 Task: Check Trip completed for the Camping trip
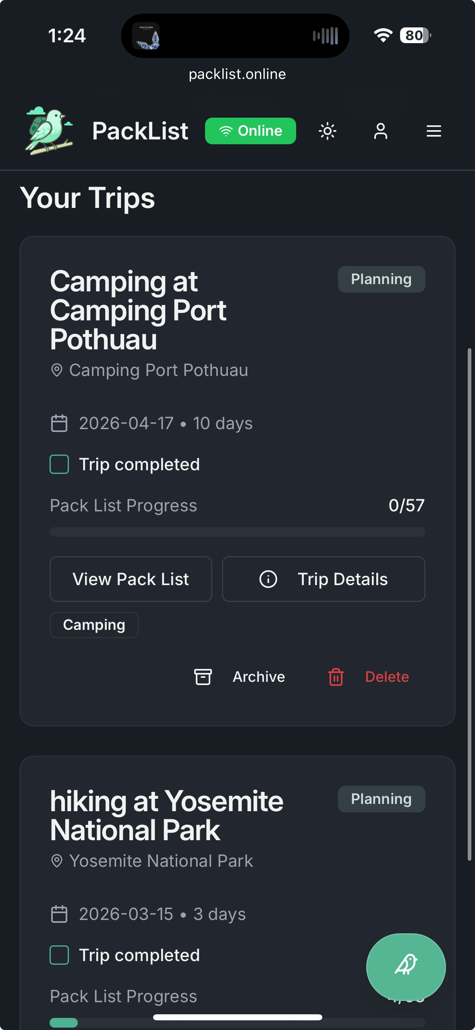click(59, 464)
